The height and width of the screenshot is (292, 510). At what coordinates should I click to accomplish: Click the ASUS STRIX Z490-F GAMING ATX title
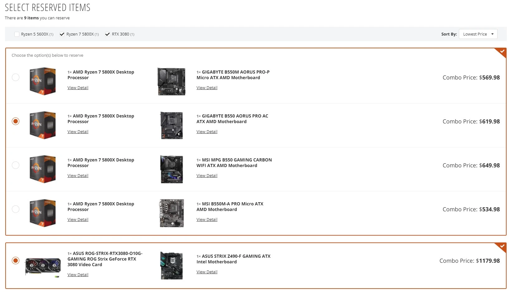coord(233,259)
